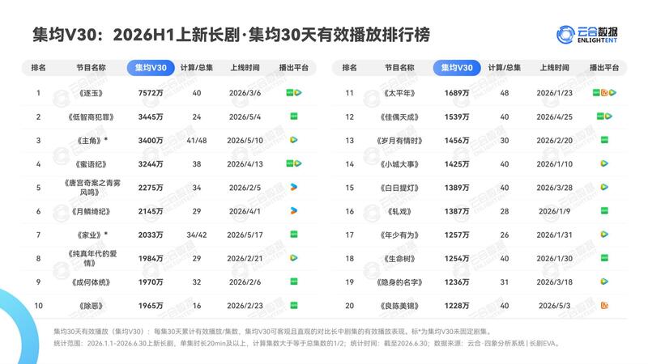Click the launch date 2026/4/25
648x364 pixels.
[x=555, y=116]
